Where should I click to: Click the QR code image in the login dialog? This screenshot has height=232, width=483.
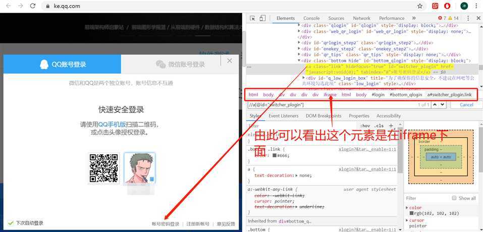(103, 168)
